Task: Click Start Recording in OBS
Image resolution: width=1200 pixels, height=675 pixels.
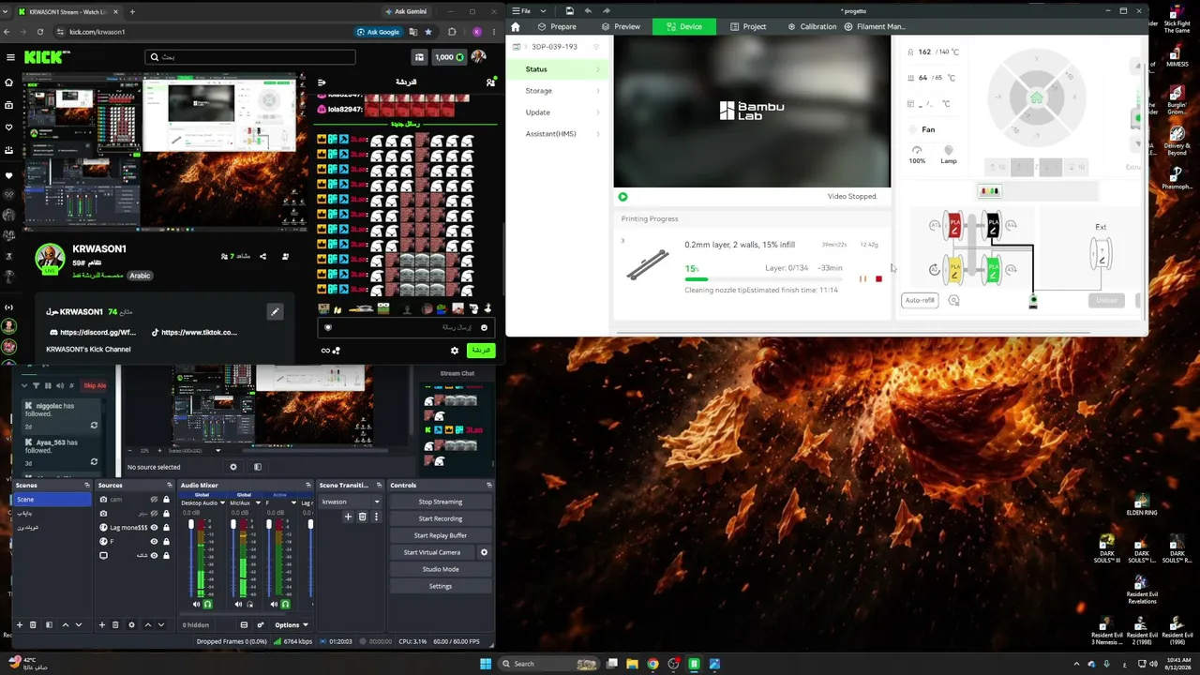Action: point(441,518)
